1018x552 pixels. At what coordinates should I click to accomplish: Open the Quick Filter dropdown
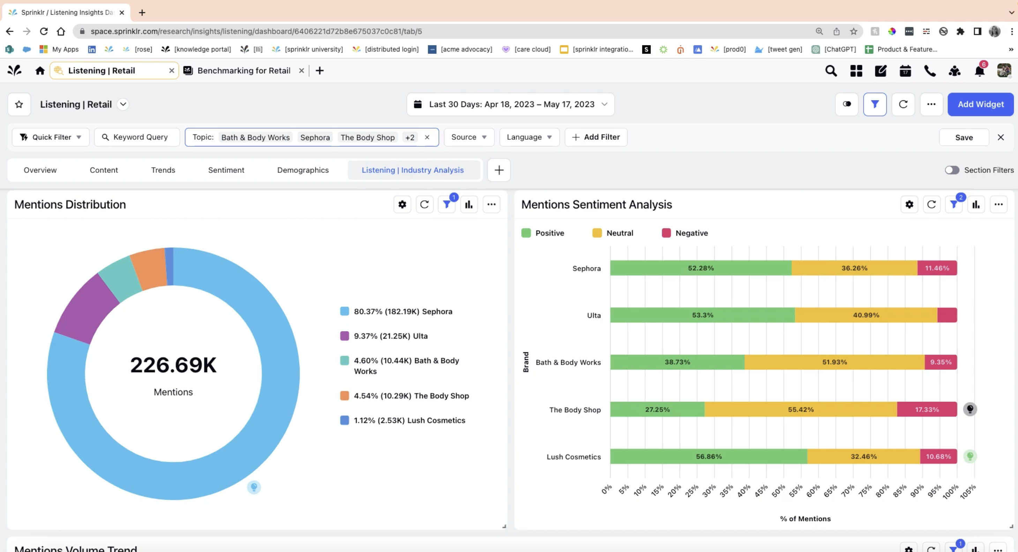pos(51,137)
